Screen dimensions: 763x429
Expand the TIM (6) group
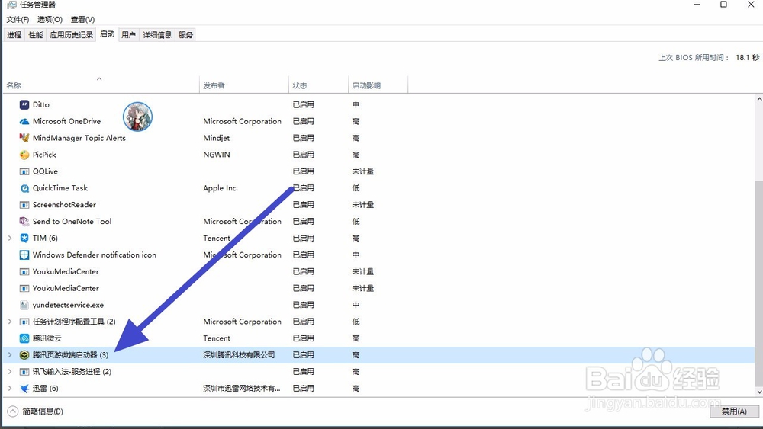click(x=10, y=238)
